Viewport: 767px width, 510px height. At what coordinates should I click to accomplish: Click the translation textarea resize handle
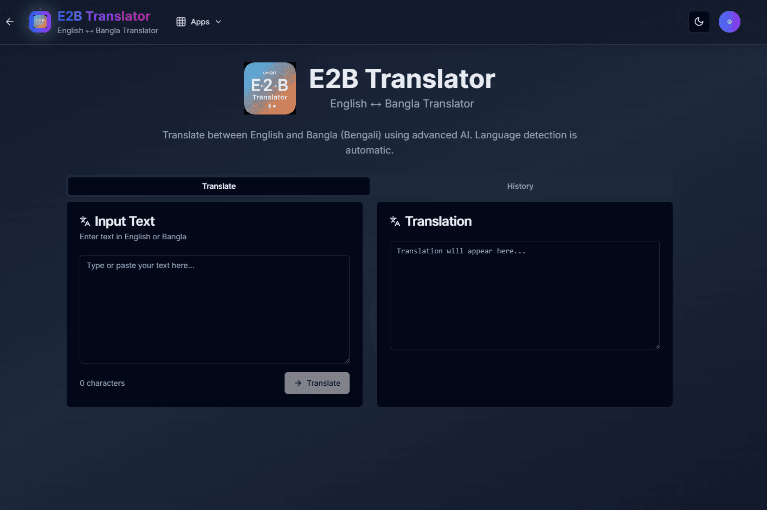[657, 346]
